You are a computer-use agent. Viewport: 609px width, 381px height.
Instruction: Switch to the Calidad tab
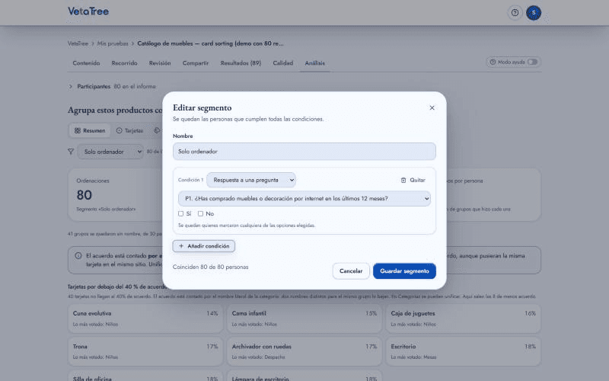pos(282,63)
